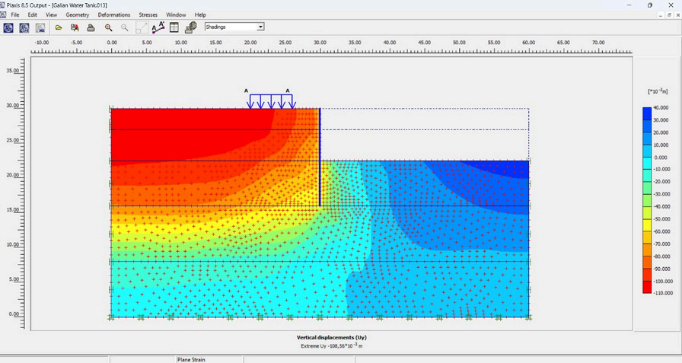Click the 60.00 mark on horizontal ruler
Screen dimensions: 682x363
tap(528, 43)
